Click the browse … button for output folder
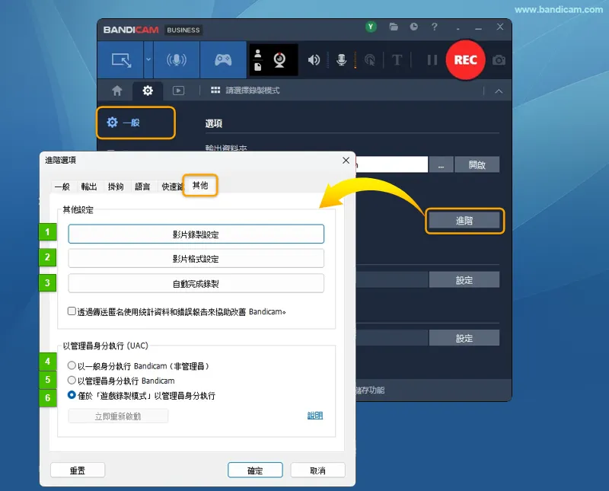Screen dimensions: 609x491 (441, 164)
